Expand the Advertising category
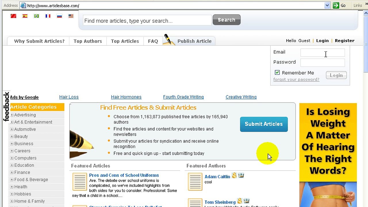 point(12,115)
